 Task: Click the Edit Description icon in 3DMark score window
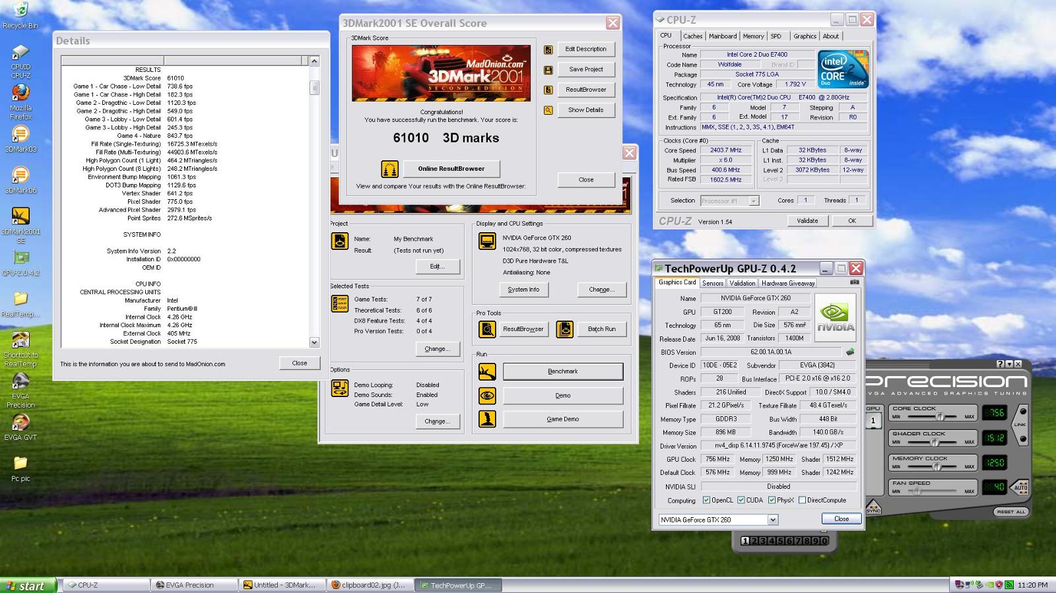pos(548,49)
